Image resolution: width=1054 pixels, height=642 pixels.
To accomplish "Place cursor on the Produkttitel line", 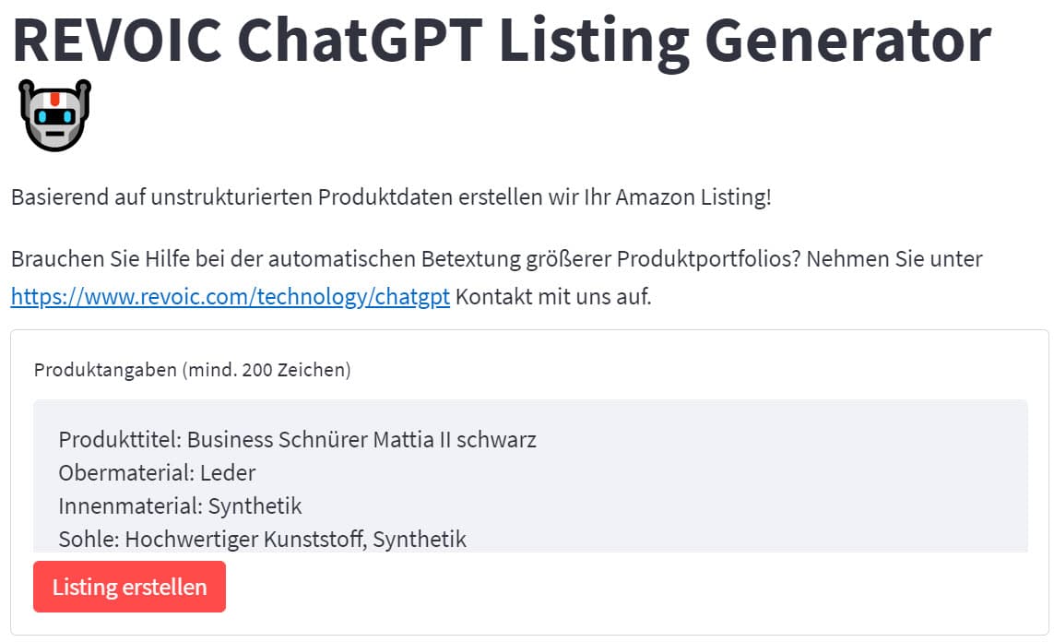I will click(297, 440).
